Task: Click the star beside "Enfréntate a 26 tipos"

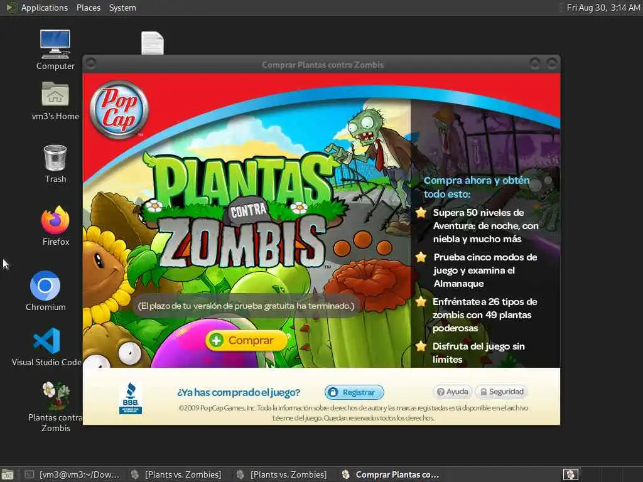Action: point(421,302)
